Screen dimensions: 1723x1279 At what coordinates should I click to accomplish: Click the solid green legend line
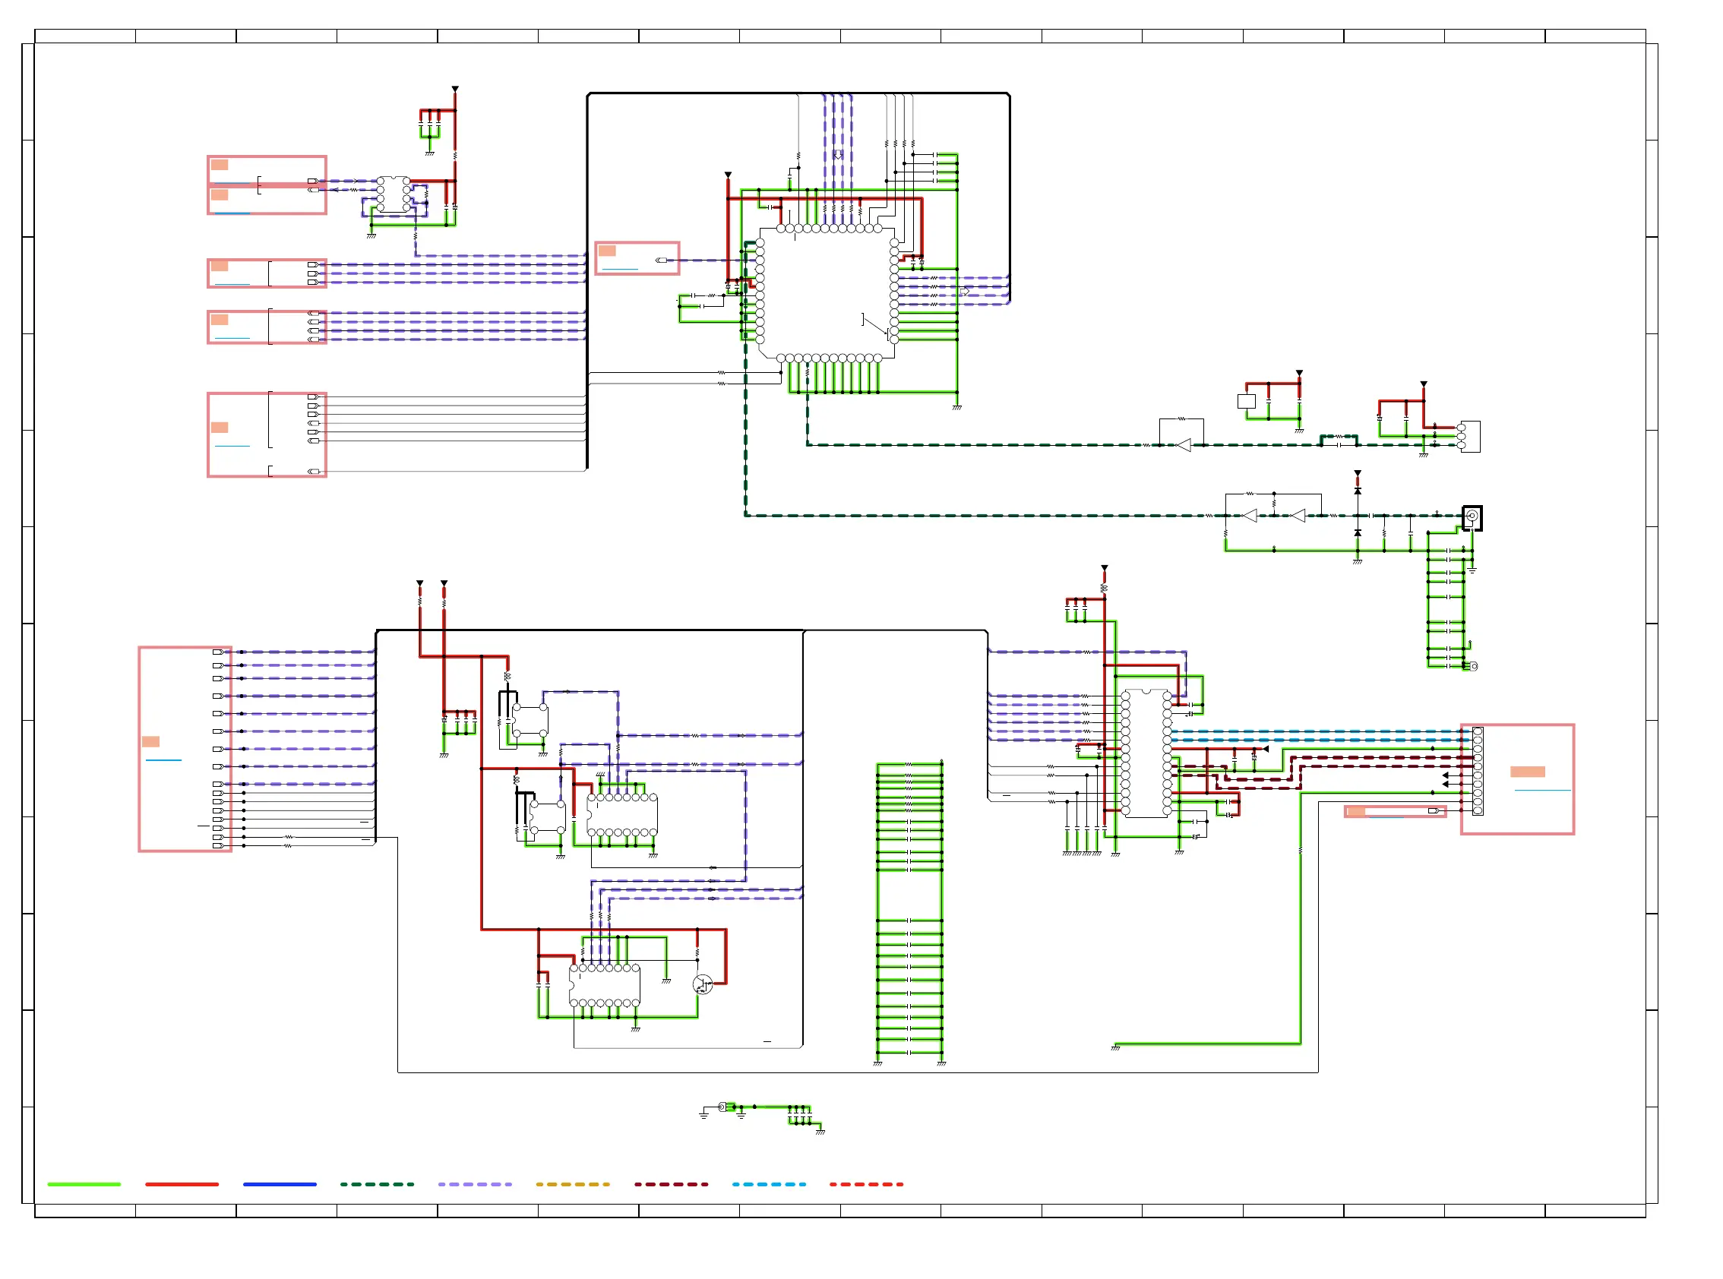click(84, 1184)
